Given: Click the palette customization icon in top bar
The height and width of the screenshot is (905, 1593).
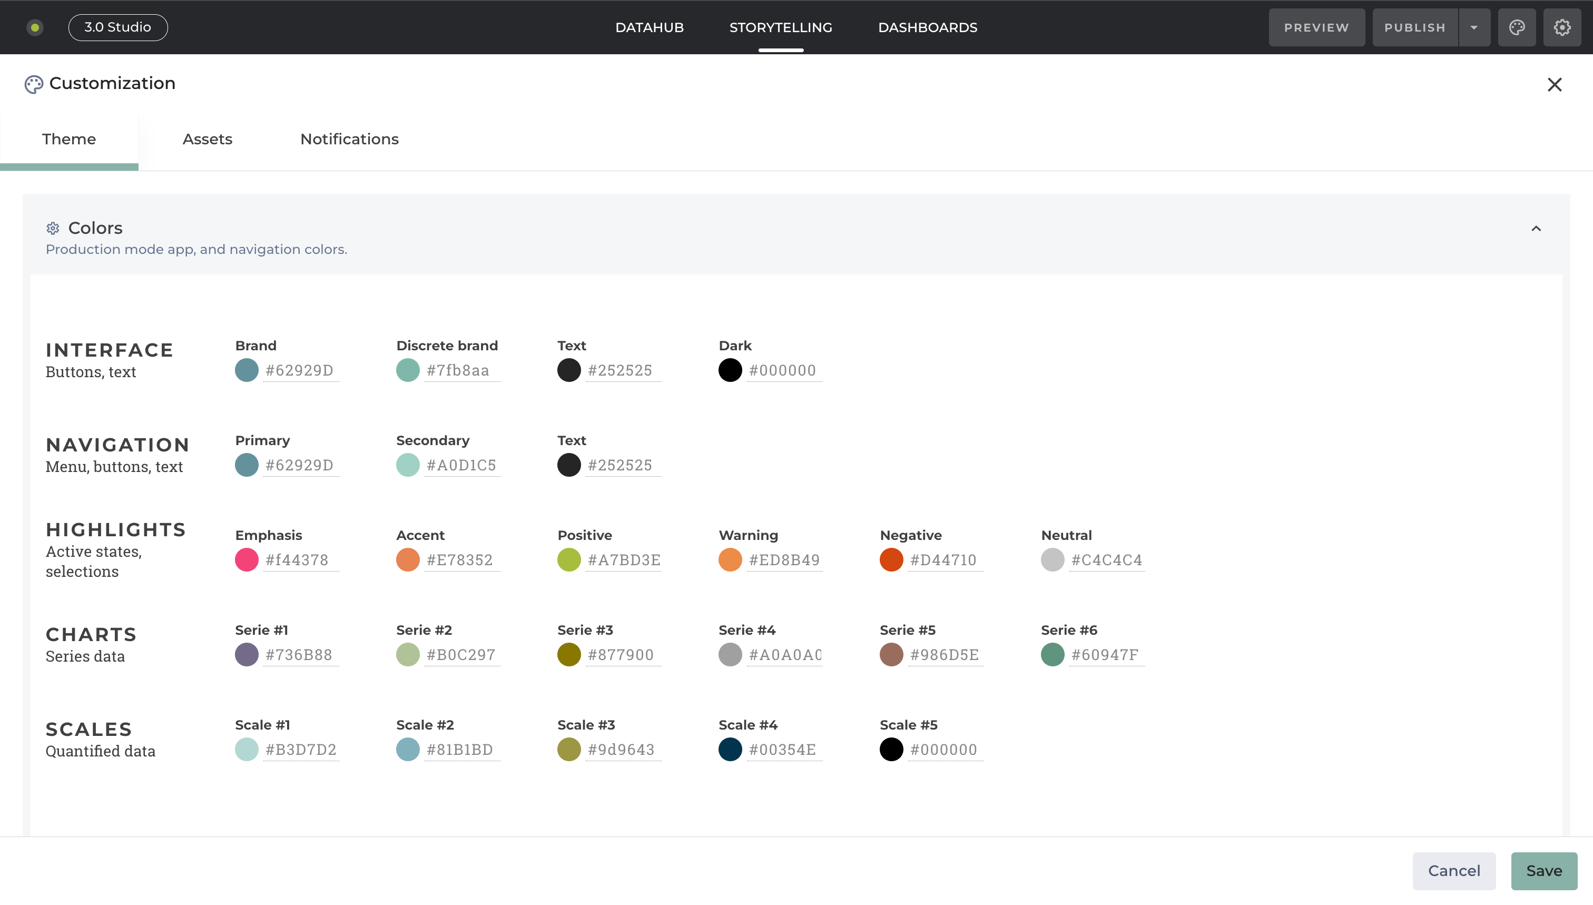Looking at the screenshot, I should click(x=1517, y=27).
